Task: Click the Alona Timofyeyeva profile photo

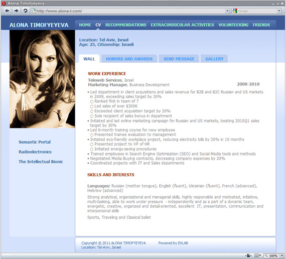Action: (x=42, y=79)
